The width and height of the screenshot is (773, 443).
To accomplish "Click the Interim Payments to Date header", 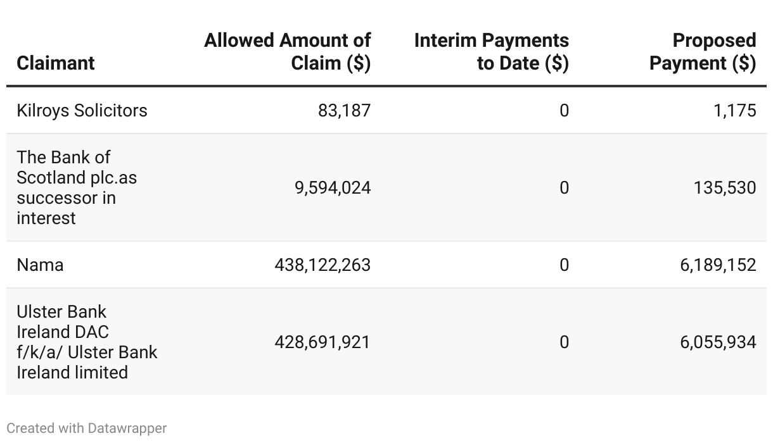I will 492,51.
